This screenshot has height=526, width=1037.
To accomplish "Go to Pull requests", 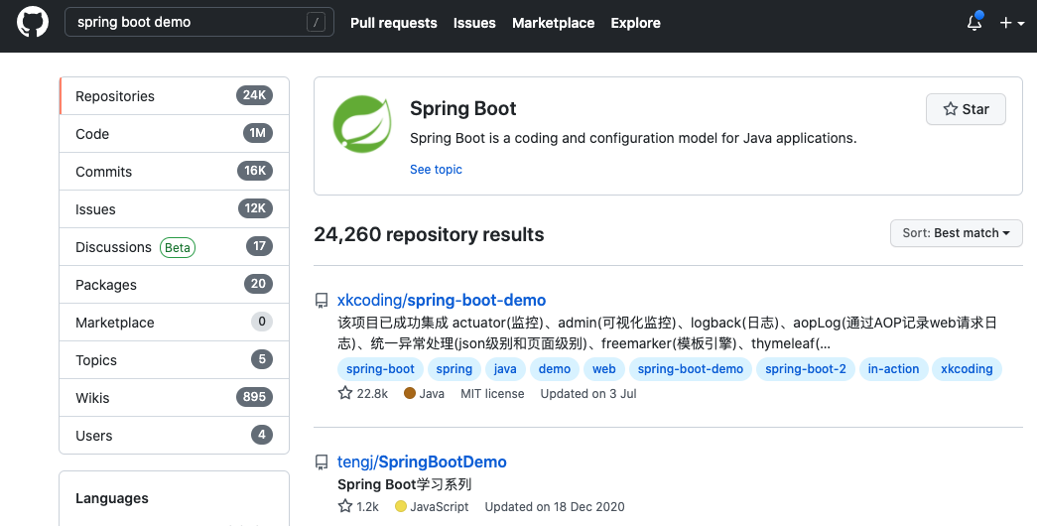I will tap(394, 23).
